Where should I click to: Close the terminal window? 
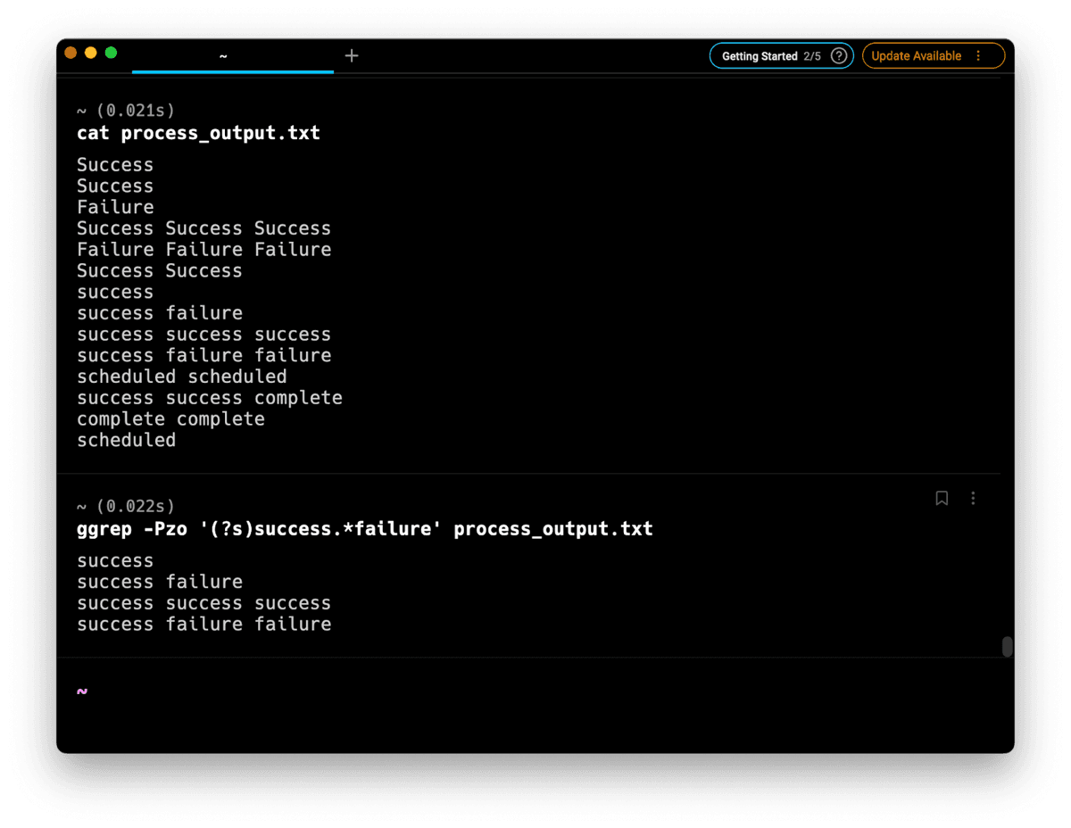tap(71, 53)
